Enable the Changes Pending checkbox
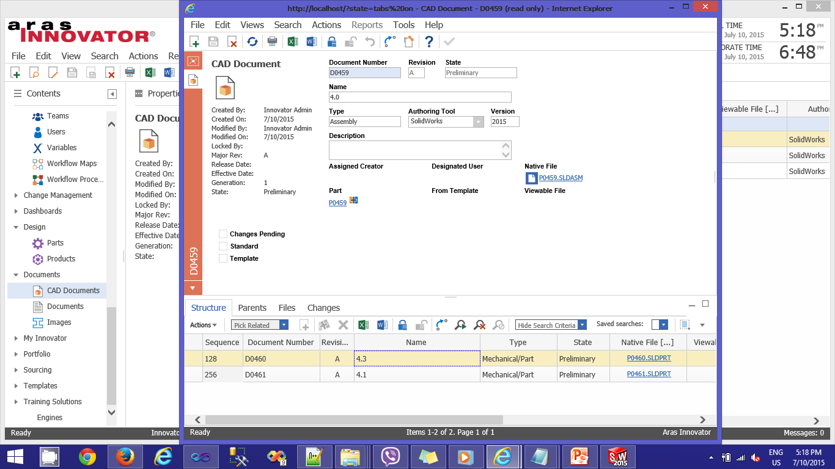The image size is (835, 469). coord(223,234)
